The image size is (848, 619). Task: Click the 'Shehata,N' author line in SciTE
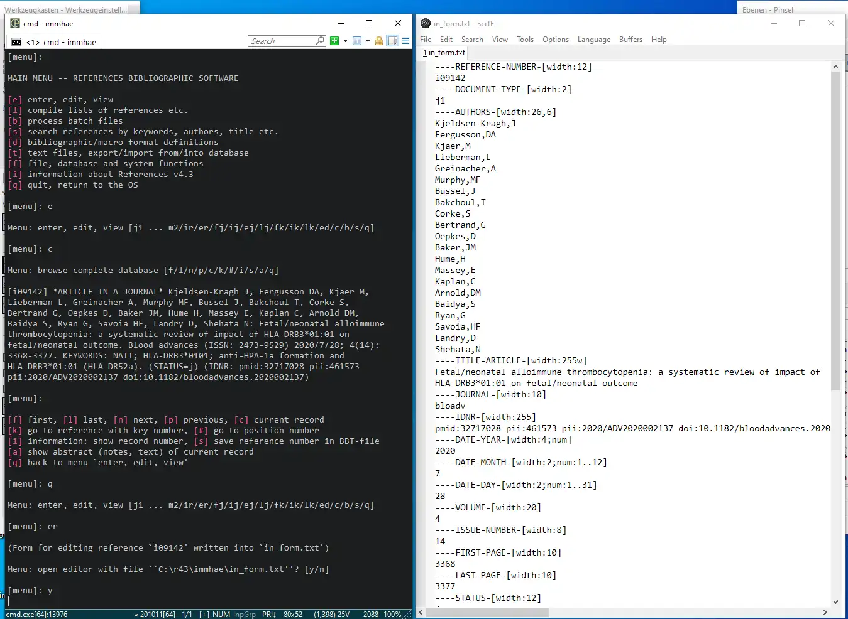tap(458, 349)
